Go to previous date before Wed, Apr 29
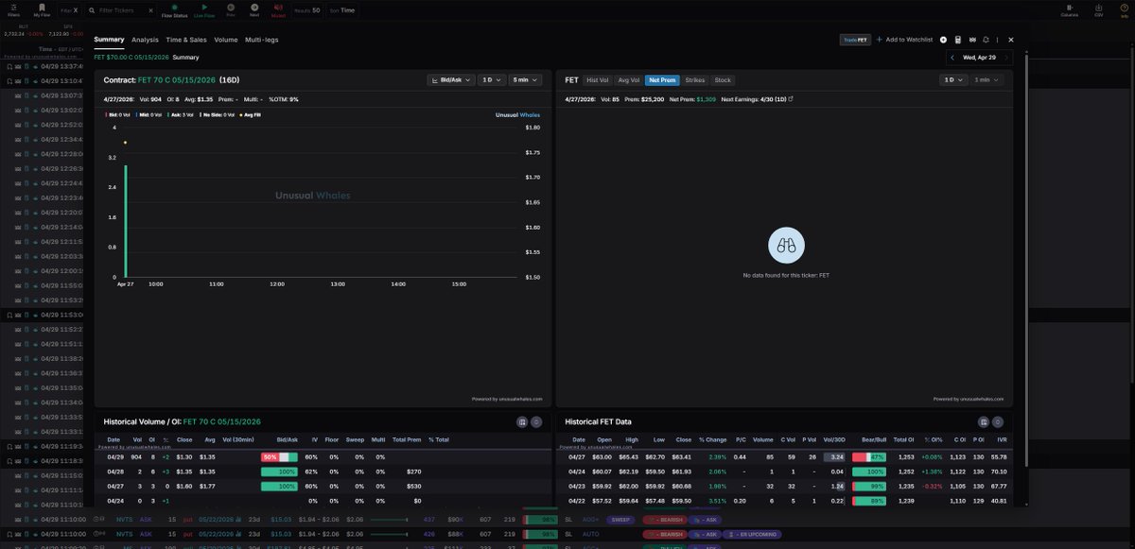Screen dimensions: 1135x549 [x=954, y=58]
